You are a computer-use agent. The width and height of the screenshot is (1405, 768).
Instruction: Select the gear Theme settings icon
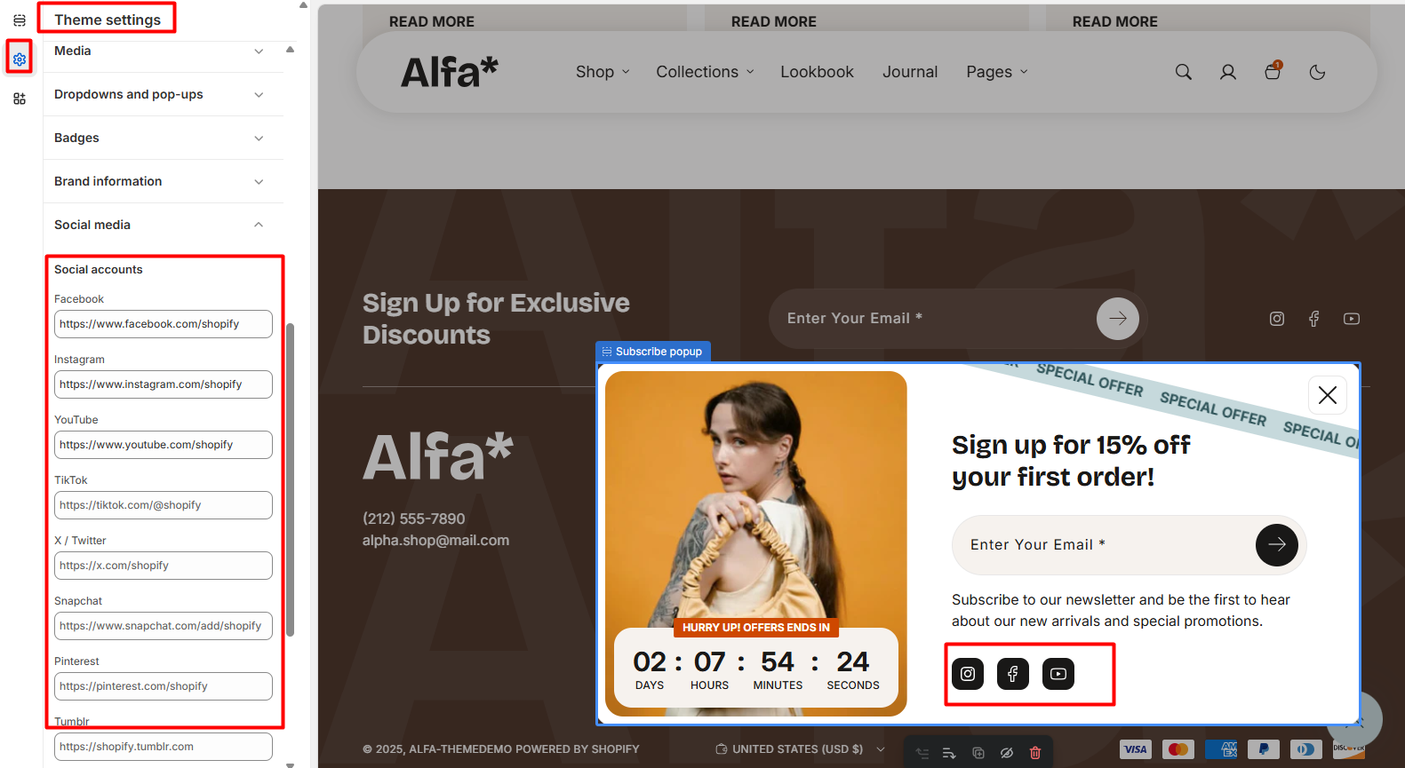(x=20, y=59)
